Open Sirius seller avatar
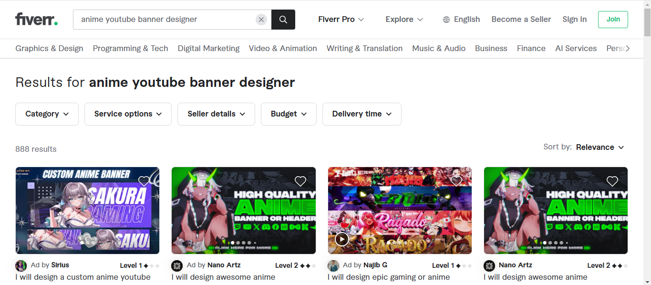The height and width of the screenshot is (285, 651). coord(21,266)
